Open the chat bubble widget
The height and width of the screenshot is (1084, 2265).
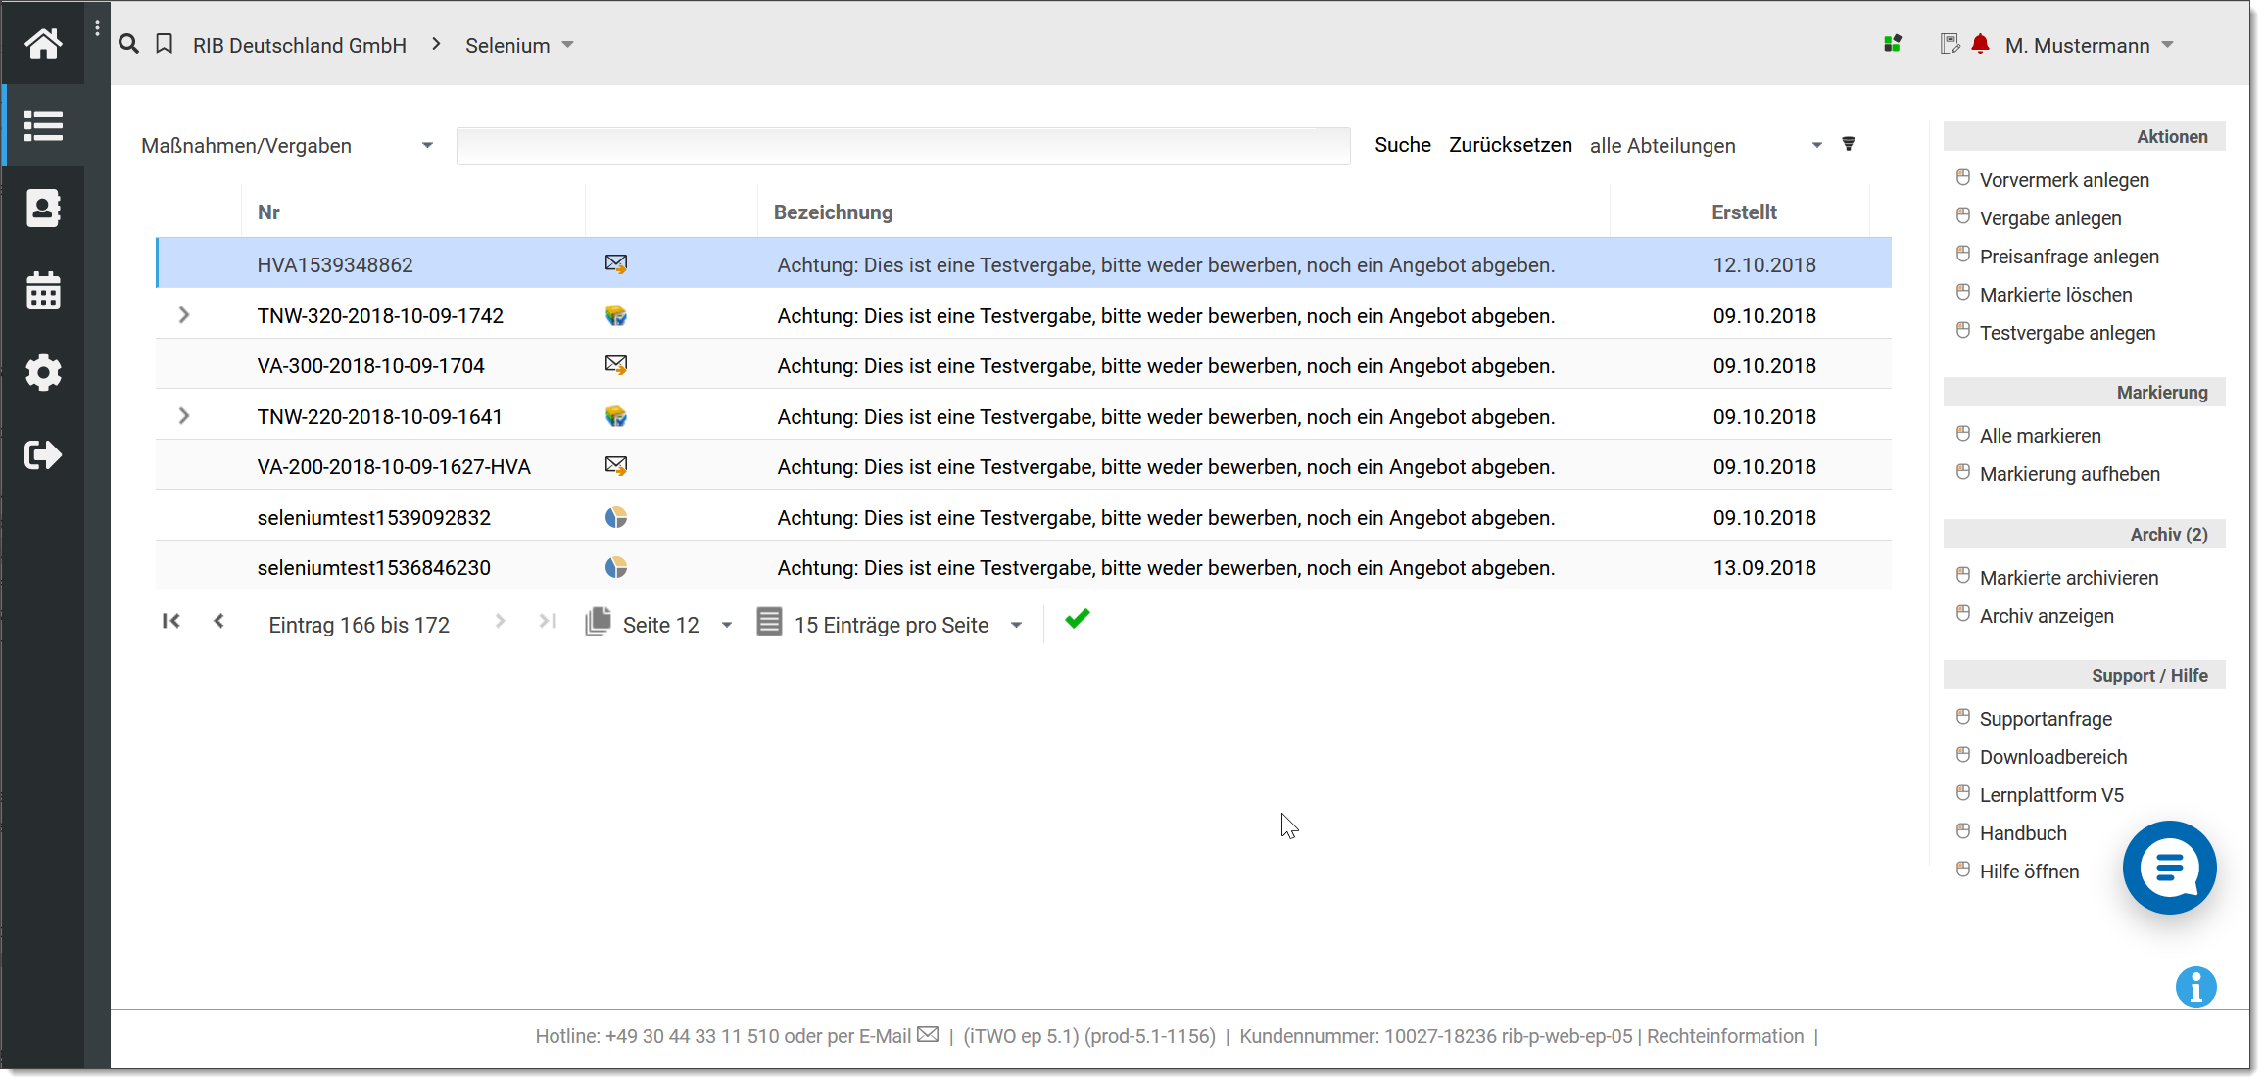pyautogui.click(x=2169, y=868)
